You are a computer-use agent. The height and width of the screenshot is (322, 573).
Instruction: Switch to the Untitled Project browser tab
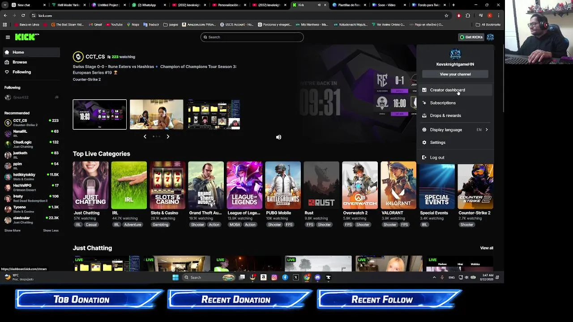[110, 5]
